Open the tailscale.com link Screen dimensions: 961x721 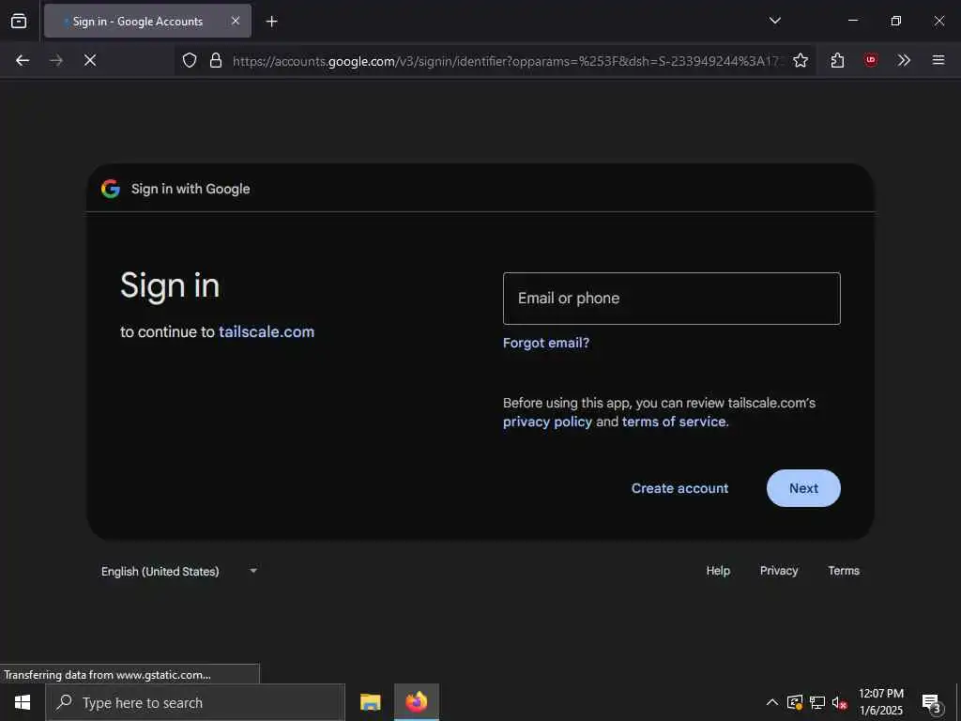pos(267,331)
